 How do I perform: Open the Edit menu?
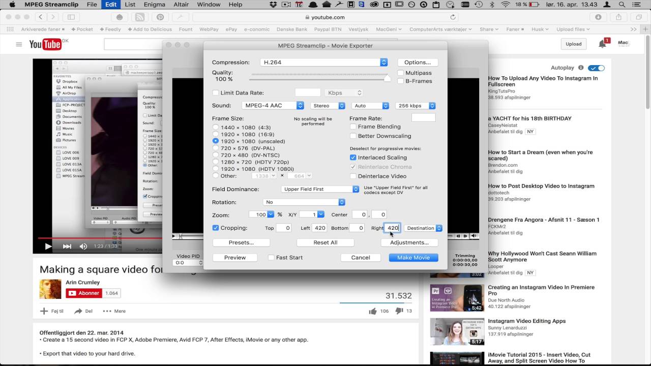click(111, 5)
